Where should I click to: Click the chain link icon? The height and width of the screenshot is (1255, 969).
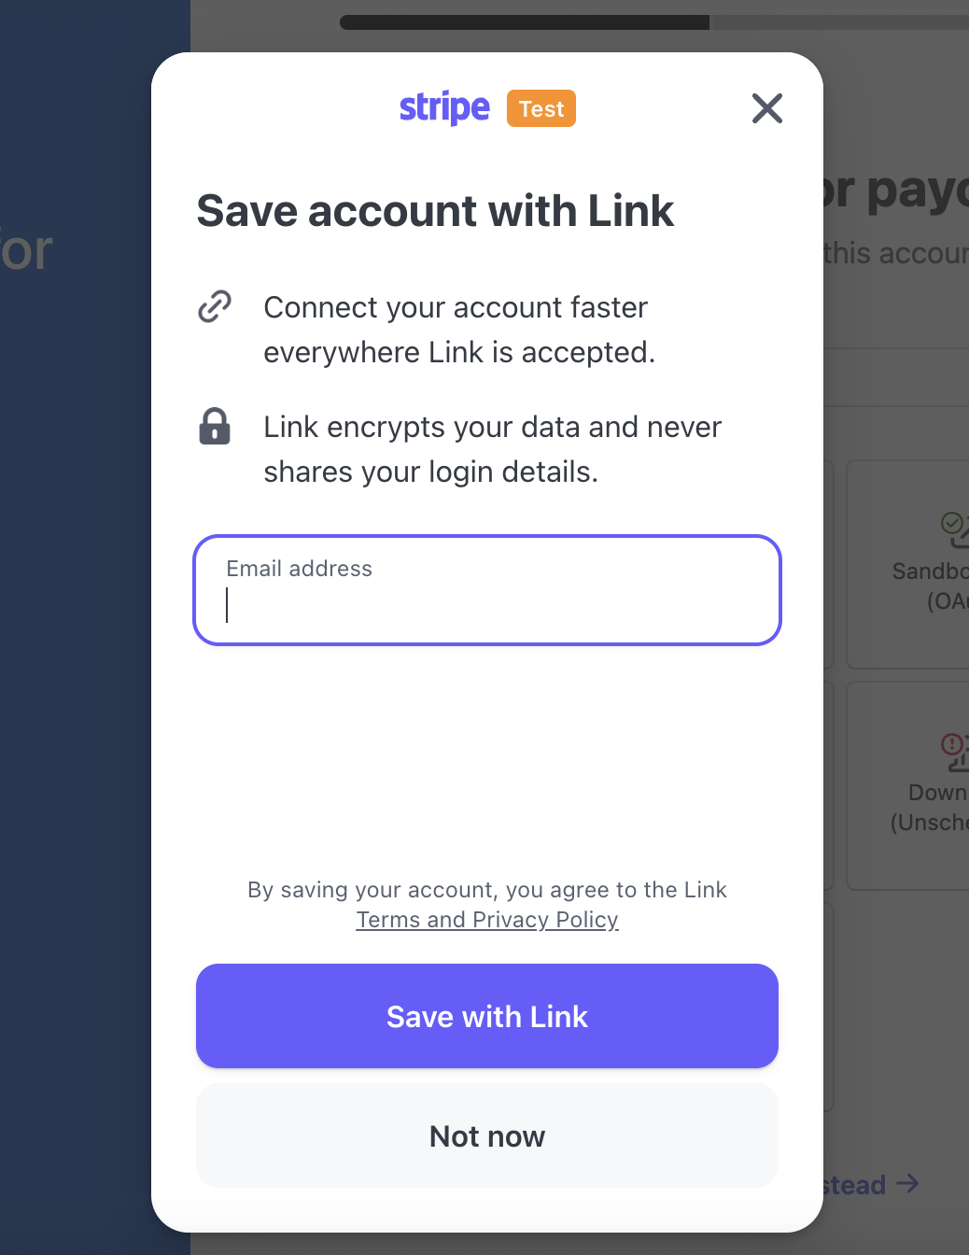tap(215, 306)
